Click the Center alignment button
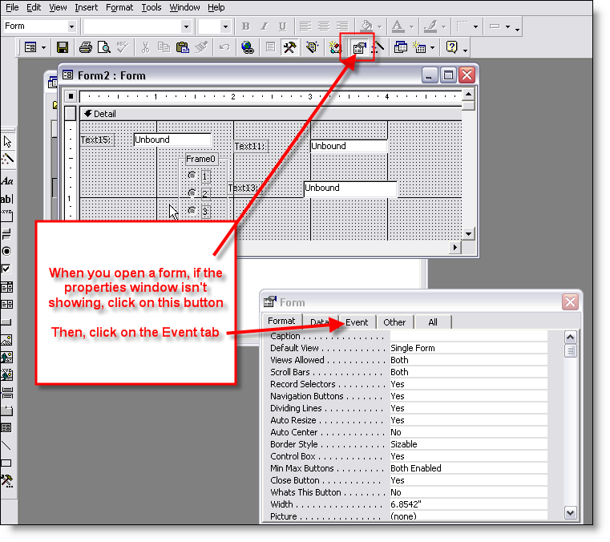The image size is (610, 542). click(324, 26)
